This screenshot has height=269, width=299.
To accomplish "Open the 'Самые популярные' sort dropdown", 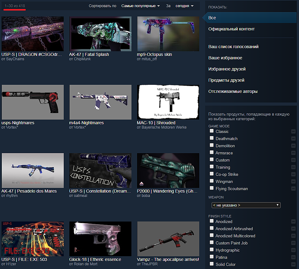I will (x=140, y=6).
